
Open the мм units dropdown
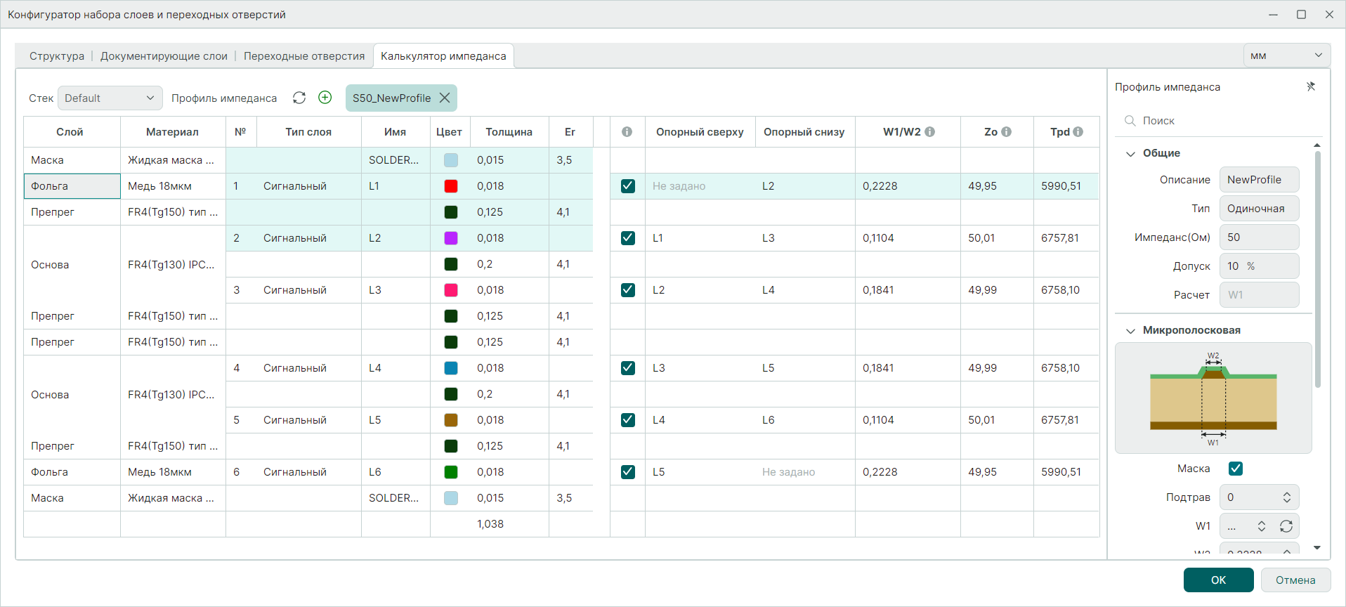tap(1286, 56)
